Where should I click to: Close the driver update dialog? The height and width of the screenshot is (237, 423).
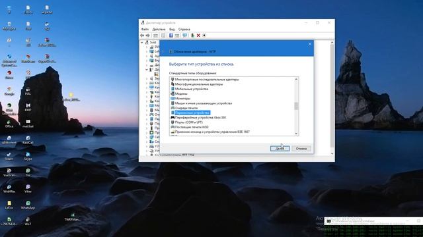[x=310, y=44]
